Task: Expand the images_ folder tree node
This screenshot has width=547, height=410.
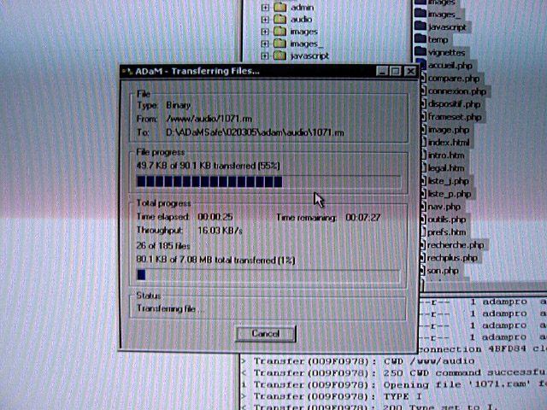Action: pyautogui.click(x=265, y=44)
